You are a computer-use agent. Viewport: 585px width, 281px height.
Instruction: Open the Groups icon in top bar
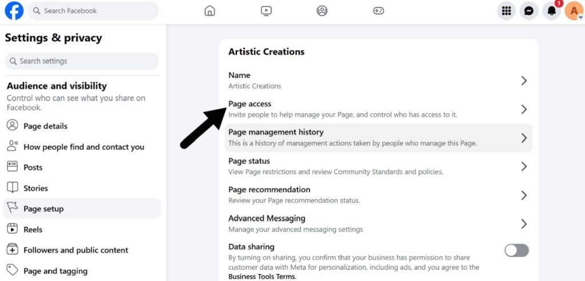click(322, 11)
